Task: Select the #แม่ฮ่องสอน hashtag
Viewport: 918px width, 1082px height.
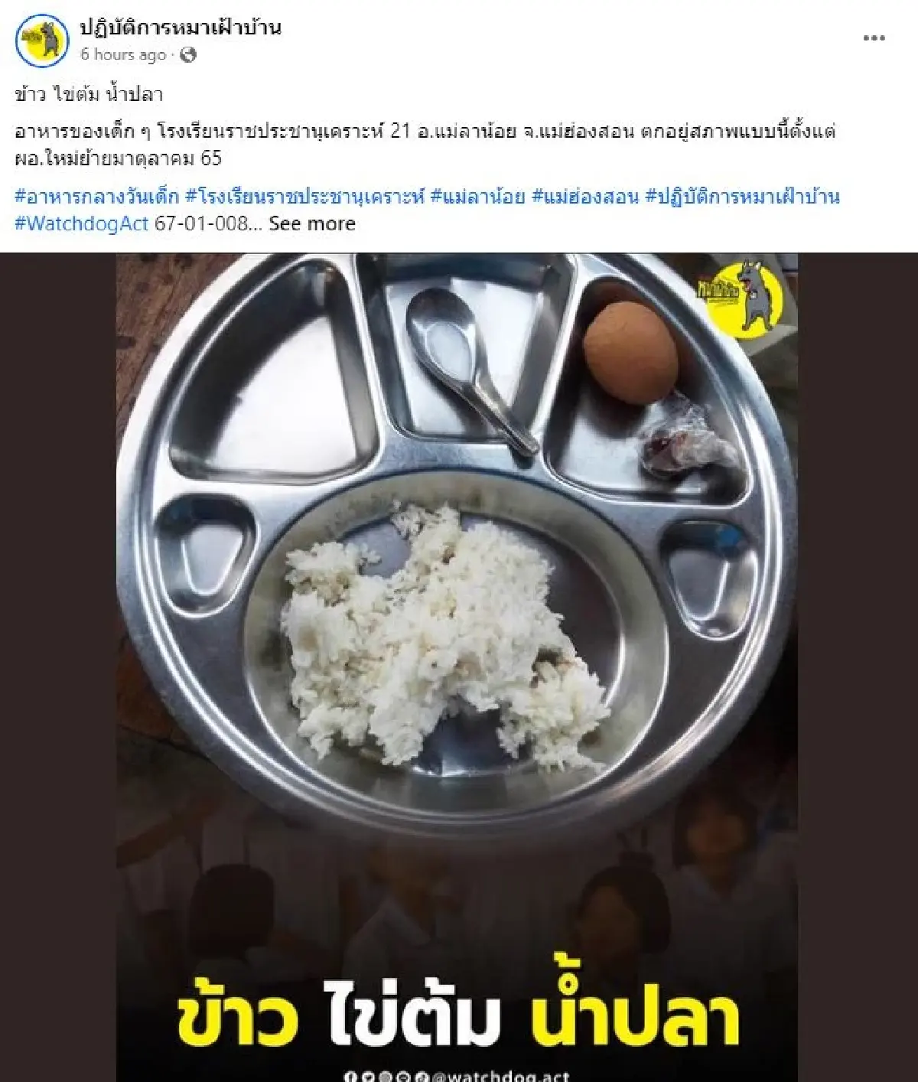Action: coord(584,197)
